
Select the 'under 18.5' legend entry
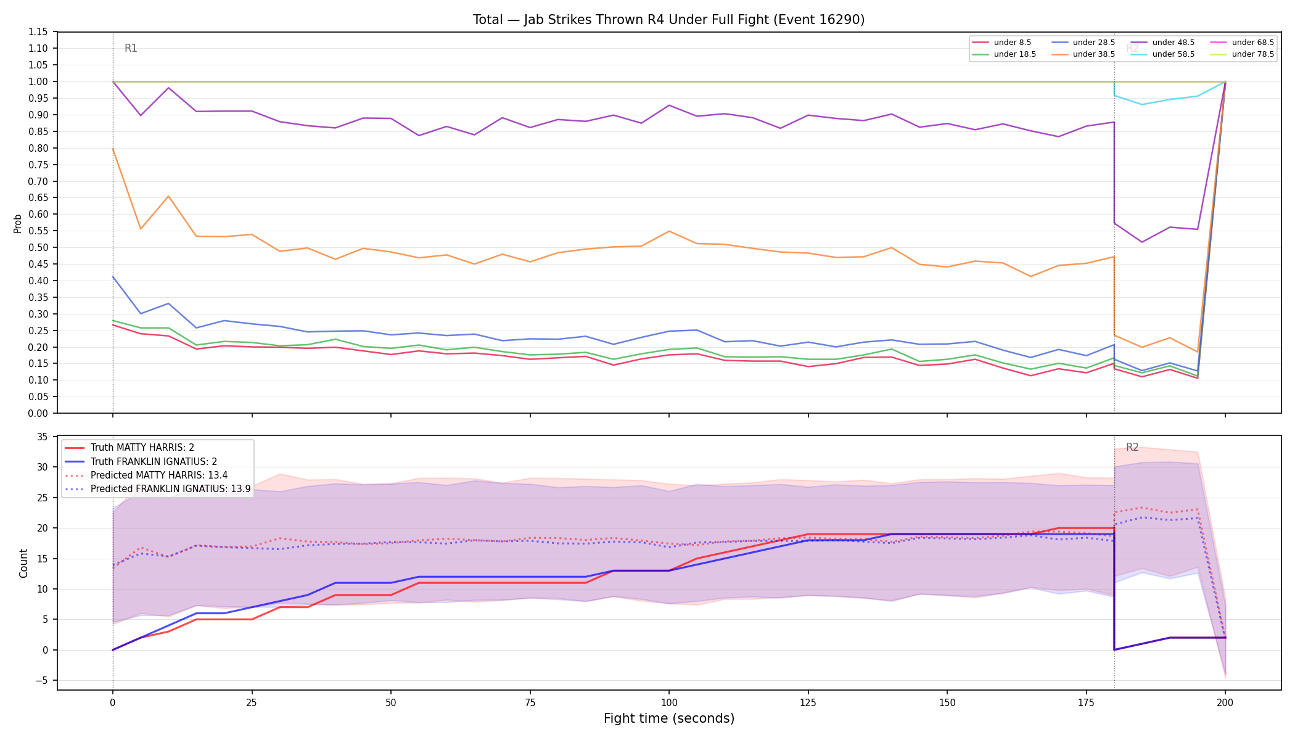(1004, 54)
